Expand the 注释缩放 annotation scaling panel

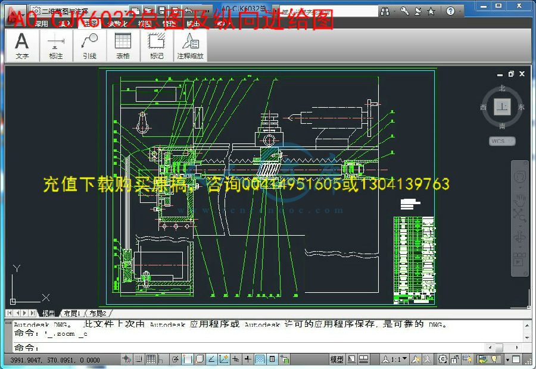[x=191, y=45]
